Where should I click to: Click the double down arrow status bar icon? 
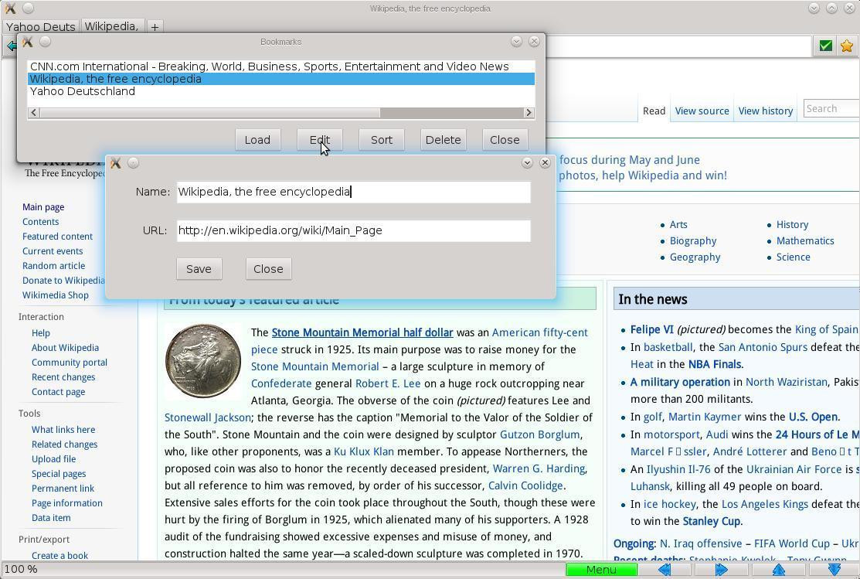coord(835,570)
